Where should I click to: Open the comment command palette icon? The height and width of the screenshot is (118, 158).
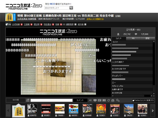tap(28, 100)
